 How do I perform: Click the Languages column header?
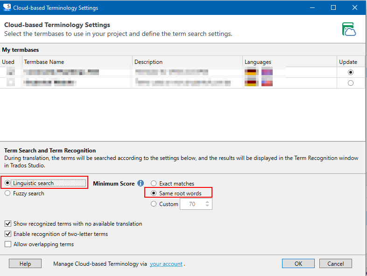290,62
